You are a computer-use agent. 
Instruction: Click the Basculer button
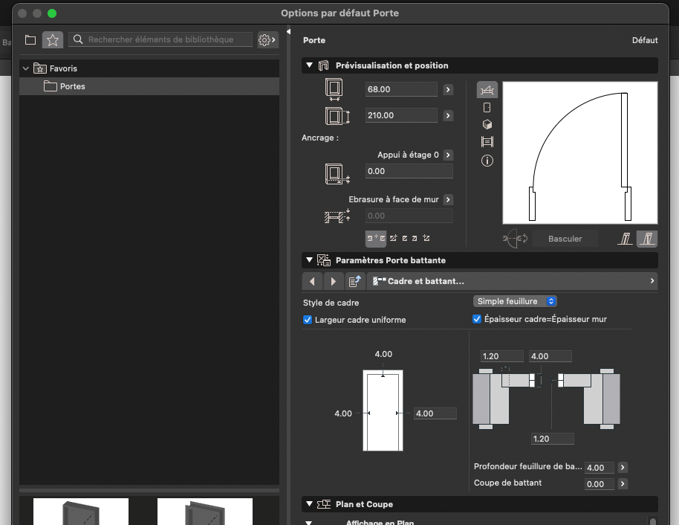click(565, 239)
